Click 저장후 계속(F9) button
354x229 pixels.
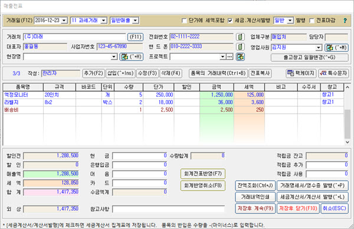[255, 208]
